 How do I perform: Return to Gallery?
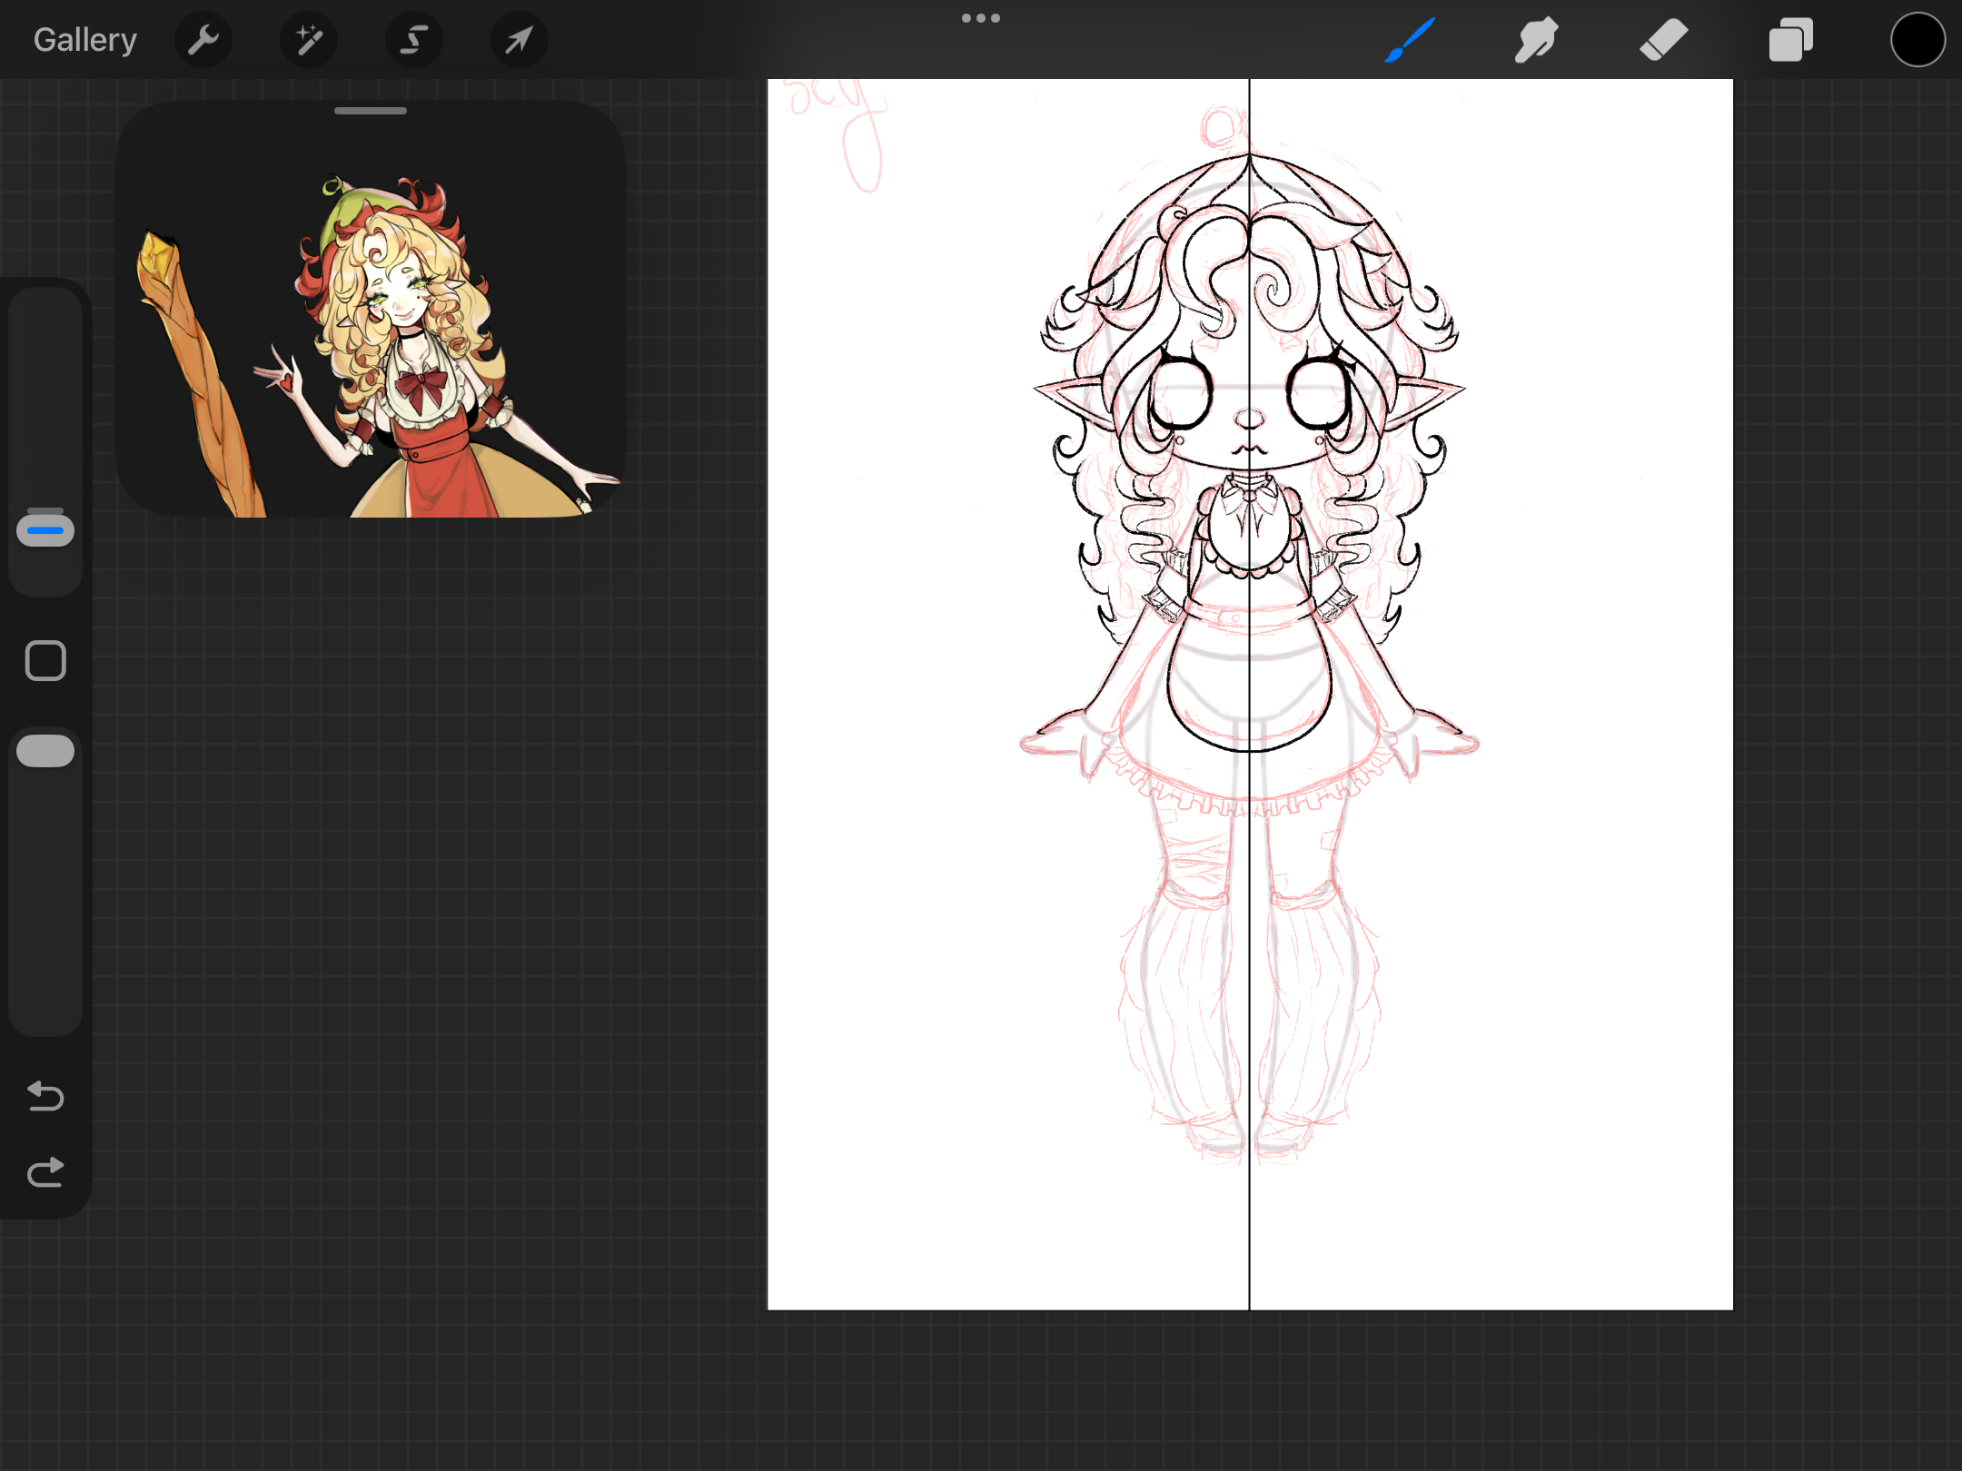pyautogui.click(x=85, y=40)
